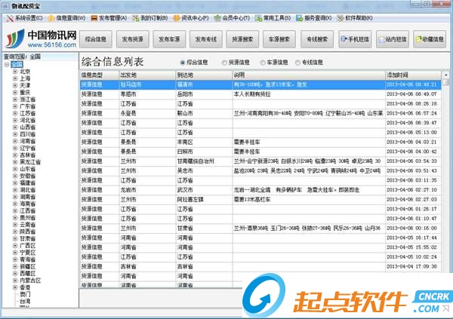The width and height of the screenshot is (453, 319).
Task: Expand the 湖北省 tree node
Action: pyautogui.click(x=15, y=190)
